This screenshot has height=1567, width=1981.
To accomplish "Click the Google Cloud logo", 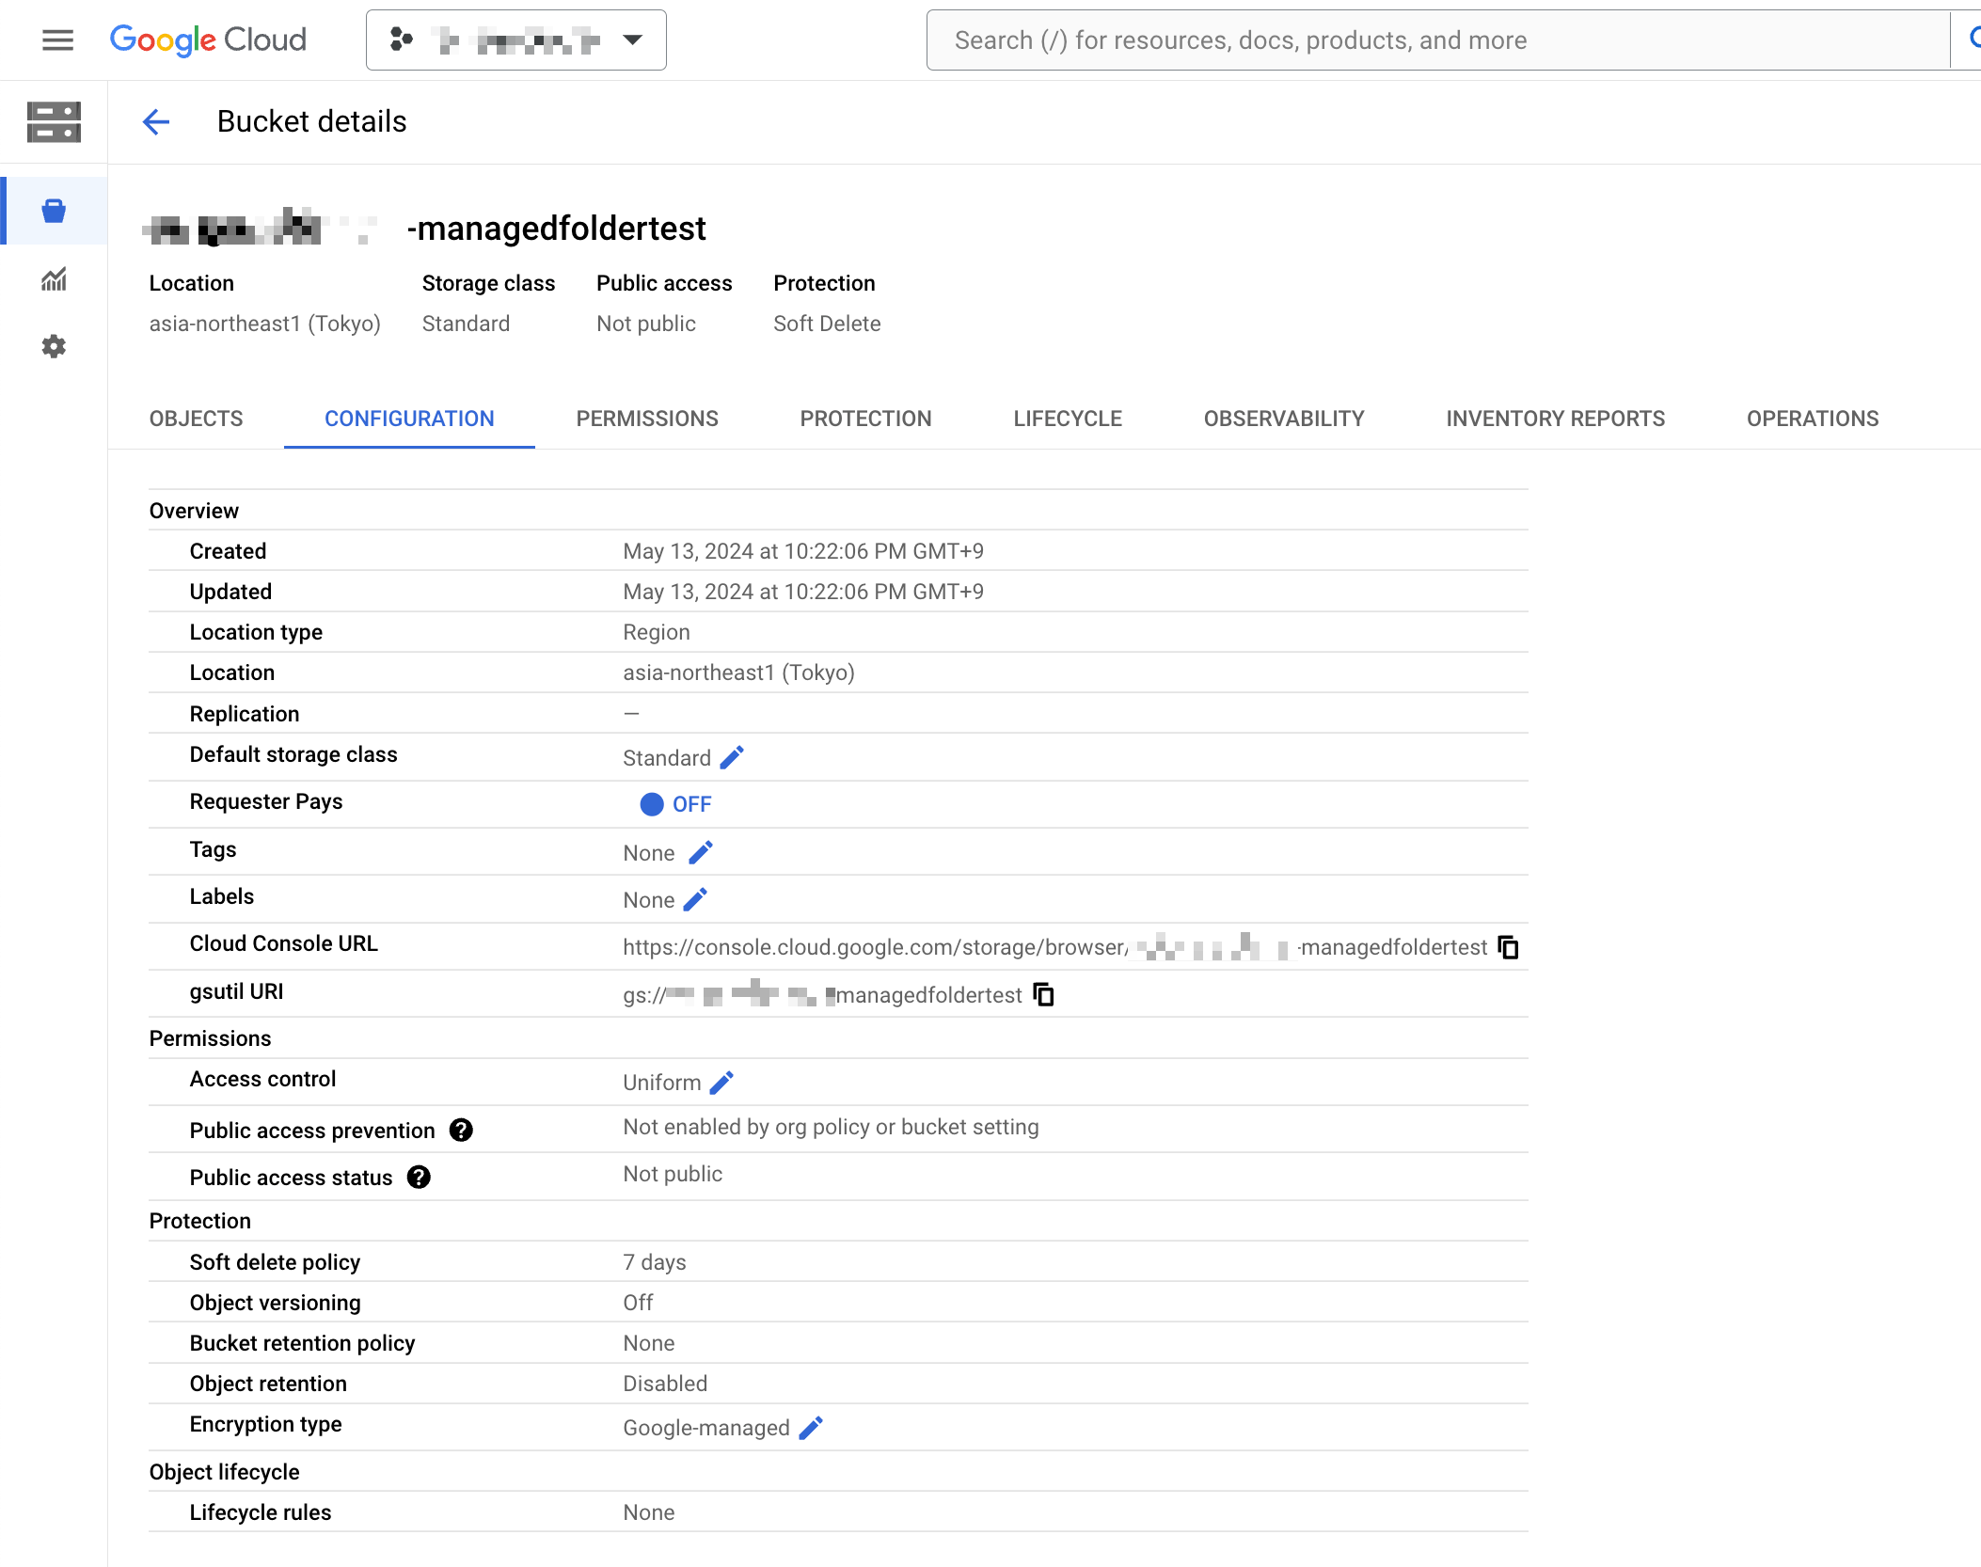I will 208,40.
